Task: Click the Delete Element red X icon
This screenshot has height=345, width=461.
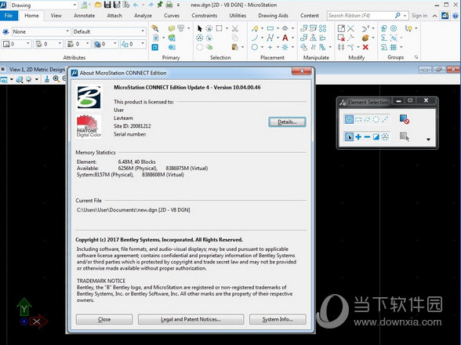Action: tap(365, 47)
